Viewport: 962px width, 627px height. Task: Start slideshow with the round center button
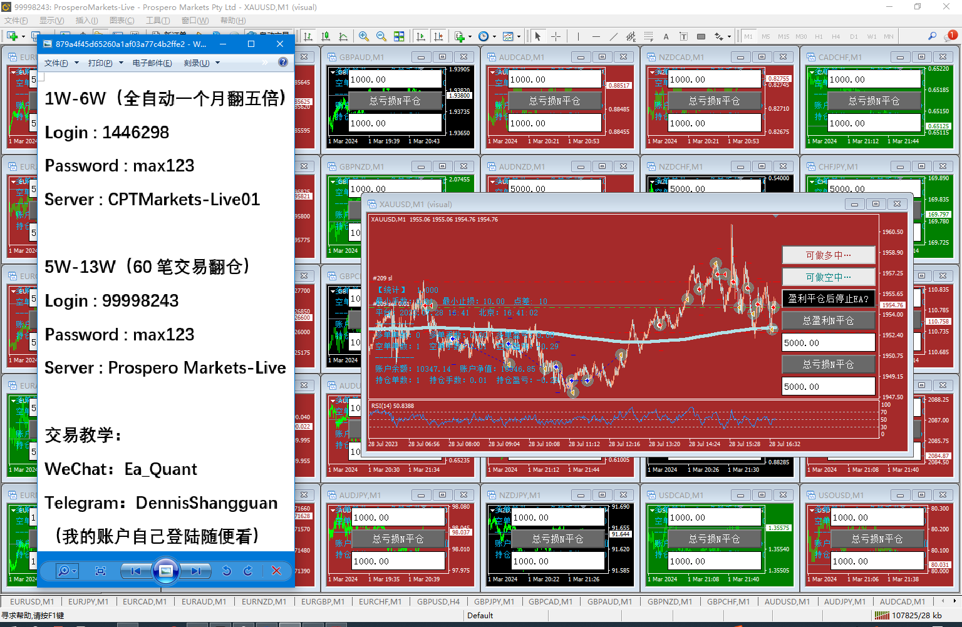(166, 571)
